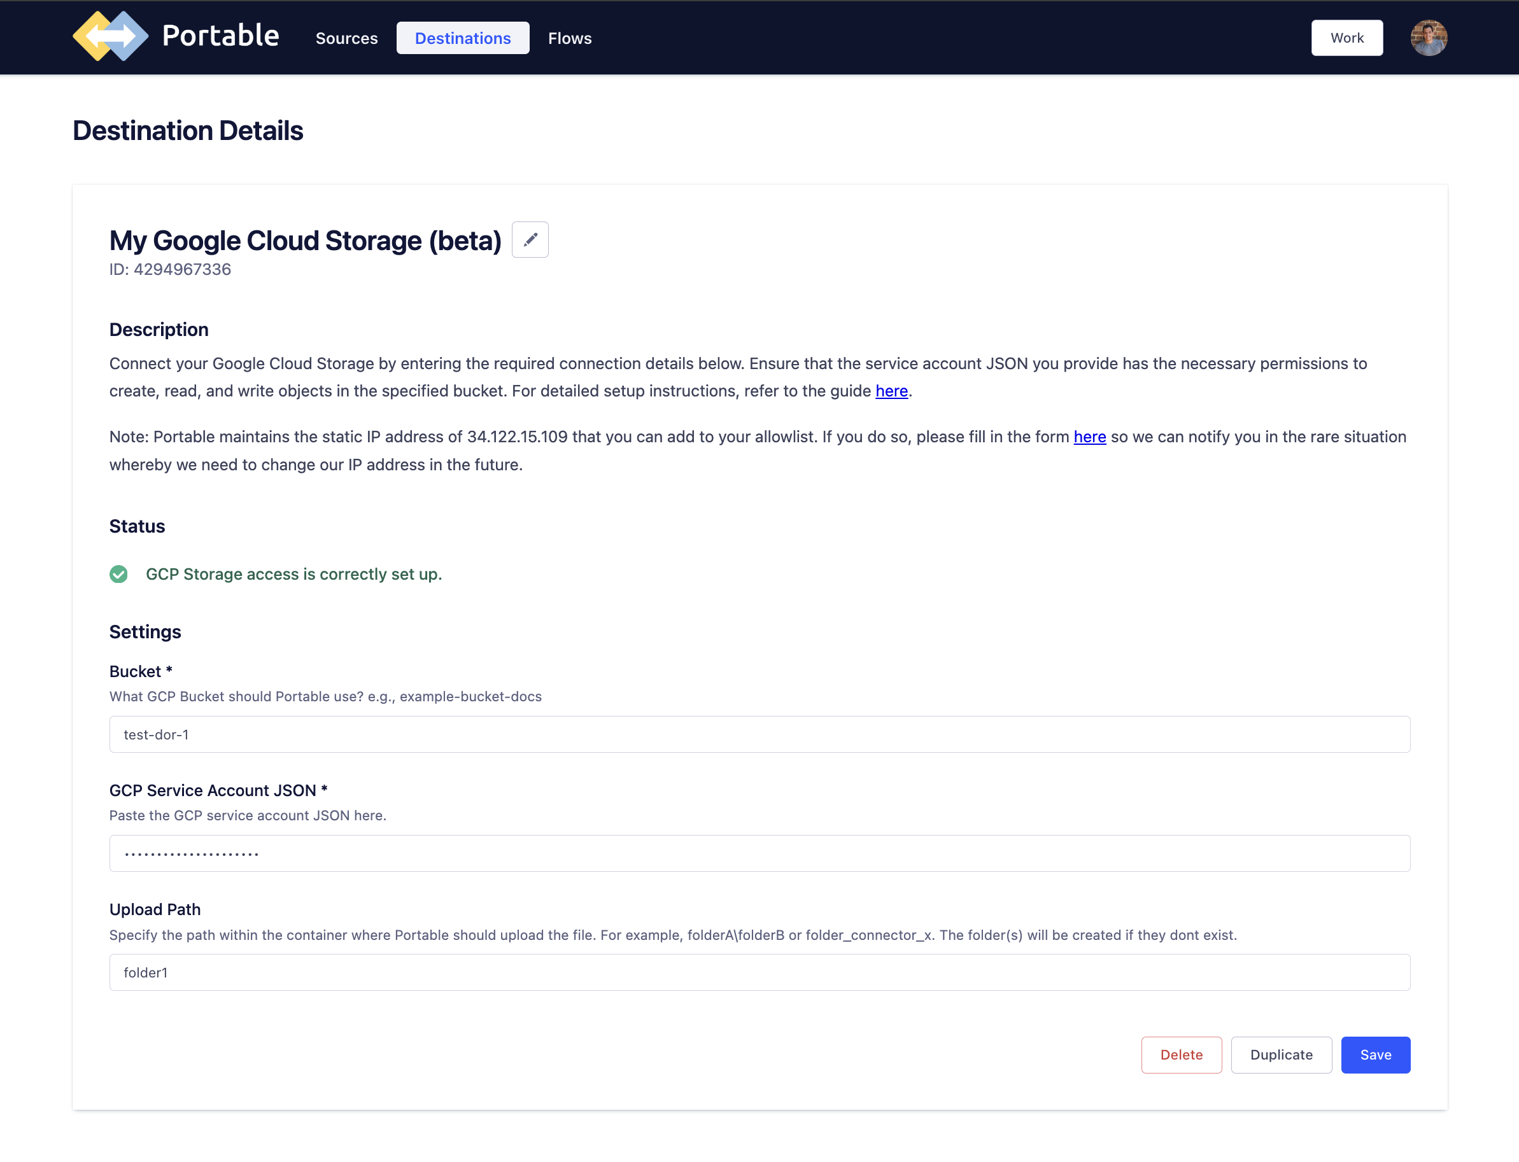Follow the setup guide 'here' link

coord(891,391)
